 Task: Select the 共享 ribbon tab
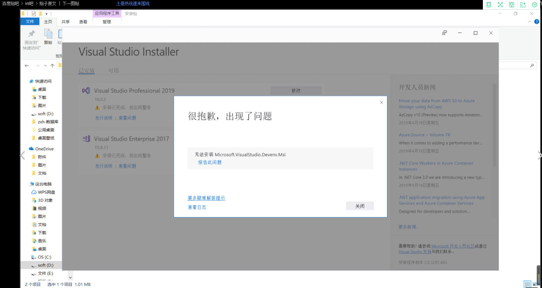[65, 22]
